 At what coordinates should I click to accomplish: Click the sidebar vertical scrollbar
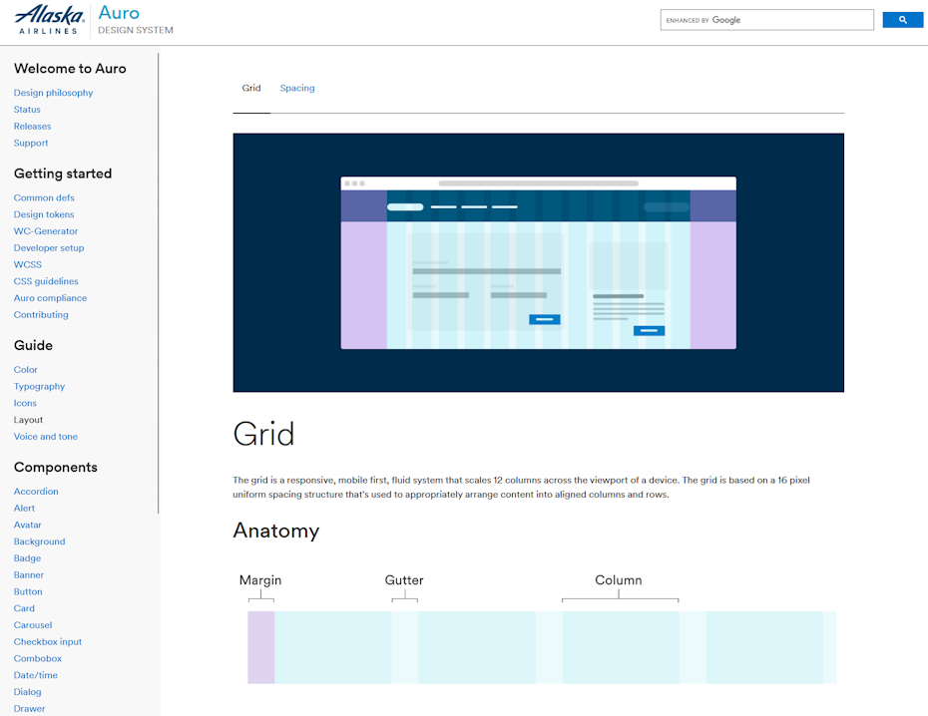click(x=159, y=279)
